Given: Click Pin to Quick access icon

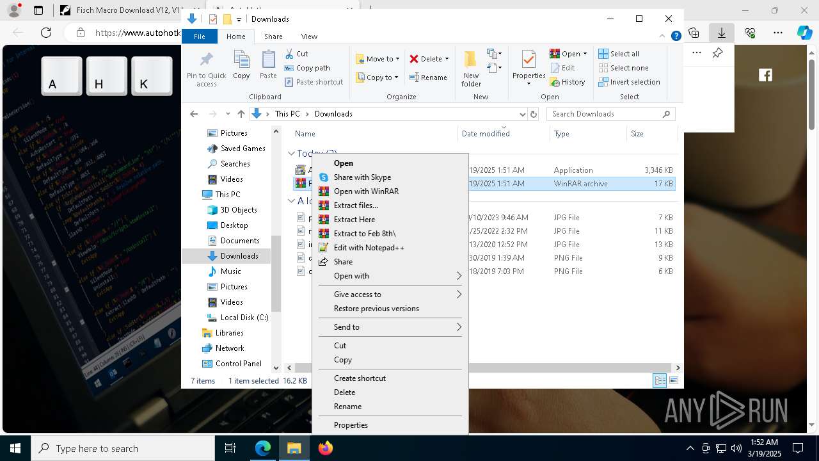Looking at the screenshot, I should tap(206, 69).
